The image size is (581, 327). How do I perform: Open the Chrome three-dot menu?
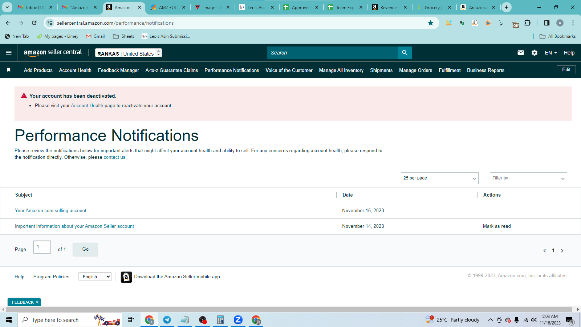click(573, 23)
